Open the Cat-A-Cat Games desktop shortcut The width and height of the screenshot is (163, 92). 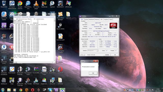(x=4, y=16)
